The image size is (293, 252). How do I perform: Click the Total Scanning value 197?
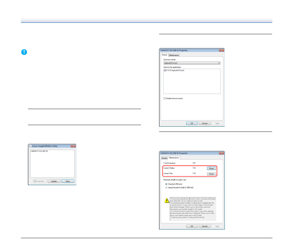194,163
